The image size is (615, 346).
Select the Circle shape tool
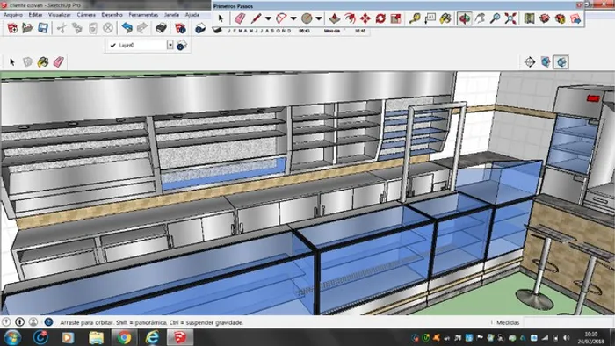tap(307, 18)
